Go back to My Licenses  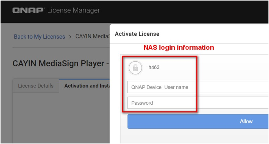coord(40,37)
